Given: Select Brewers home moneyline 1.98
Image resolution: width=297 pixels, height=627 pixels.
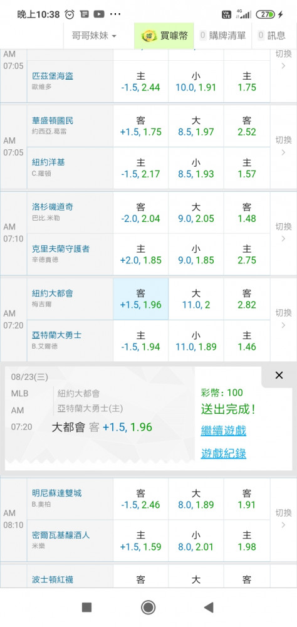Looking at the screenshot, I should click(x=247, y=540).
